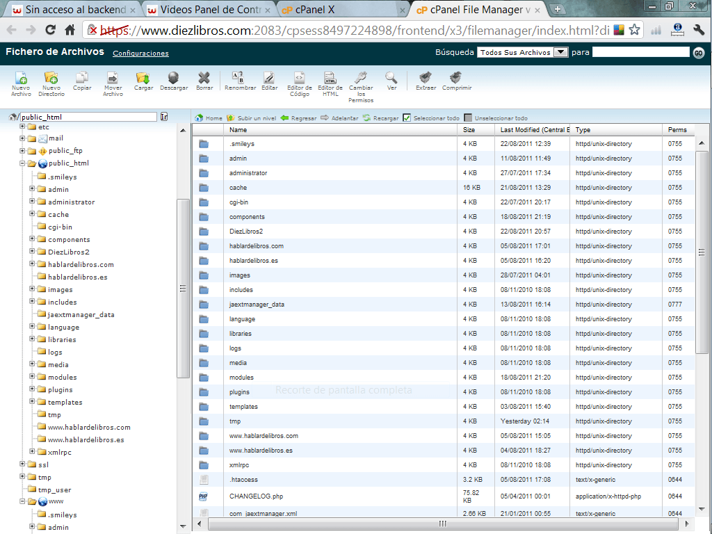Image resolution: width=712 pixels, height=534 pixels.
Task: Sort files by Name column header
Action: click(x=340, y=130)
